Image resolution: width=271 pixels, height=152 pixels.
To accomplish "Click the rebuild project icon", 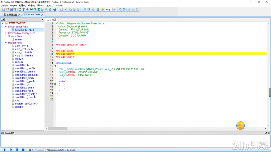I will [x=89, y=9].
